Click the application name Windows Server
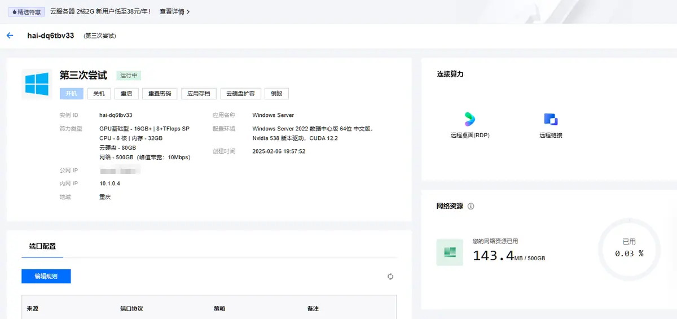677x319 pixels. (273, 115)
